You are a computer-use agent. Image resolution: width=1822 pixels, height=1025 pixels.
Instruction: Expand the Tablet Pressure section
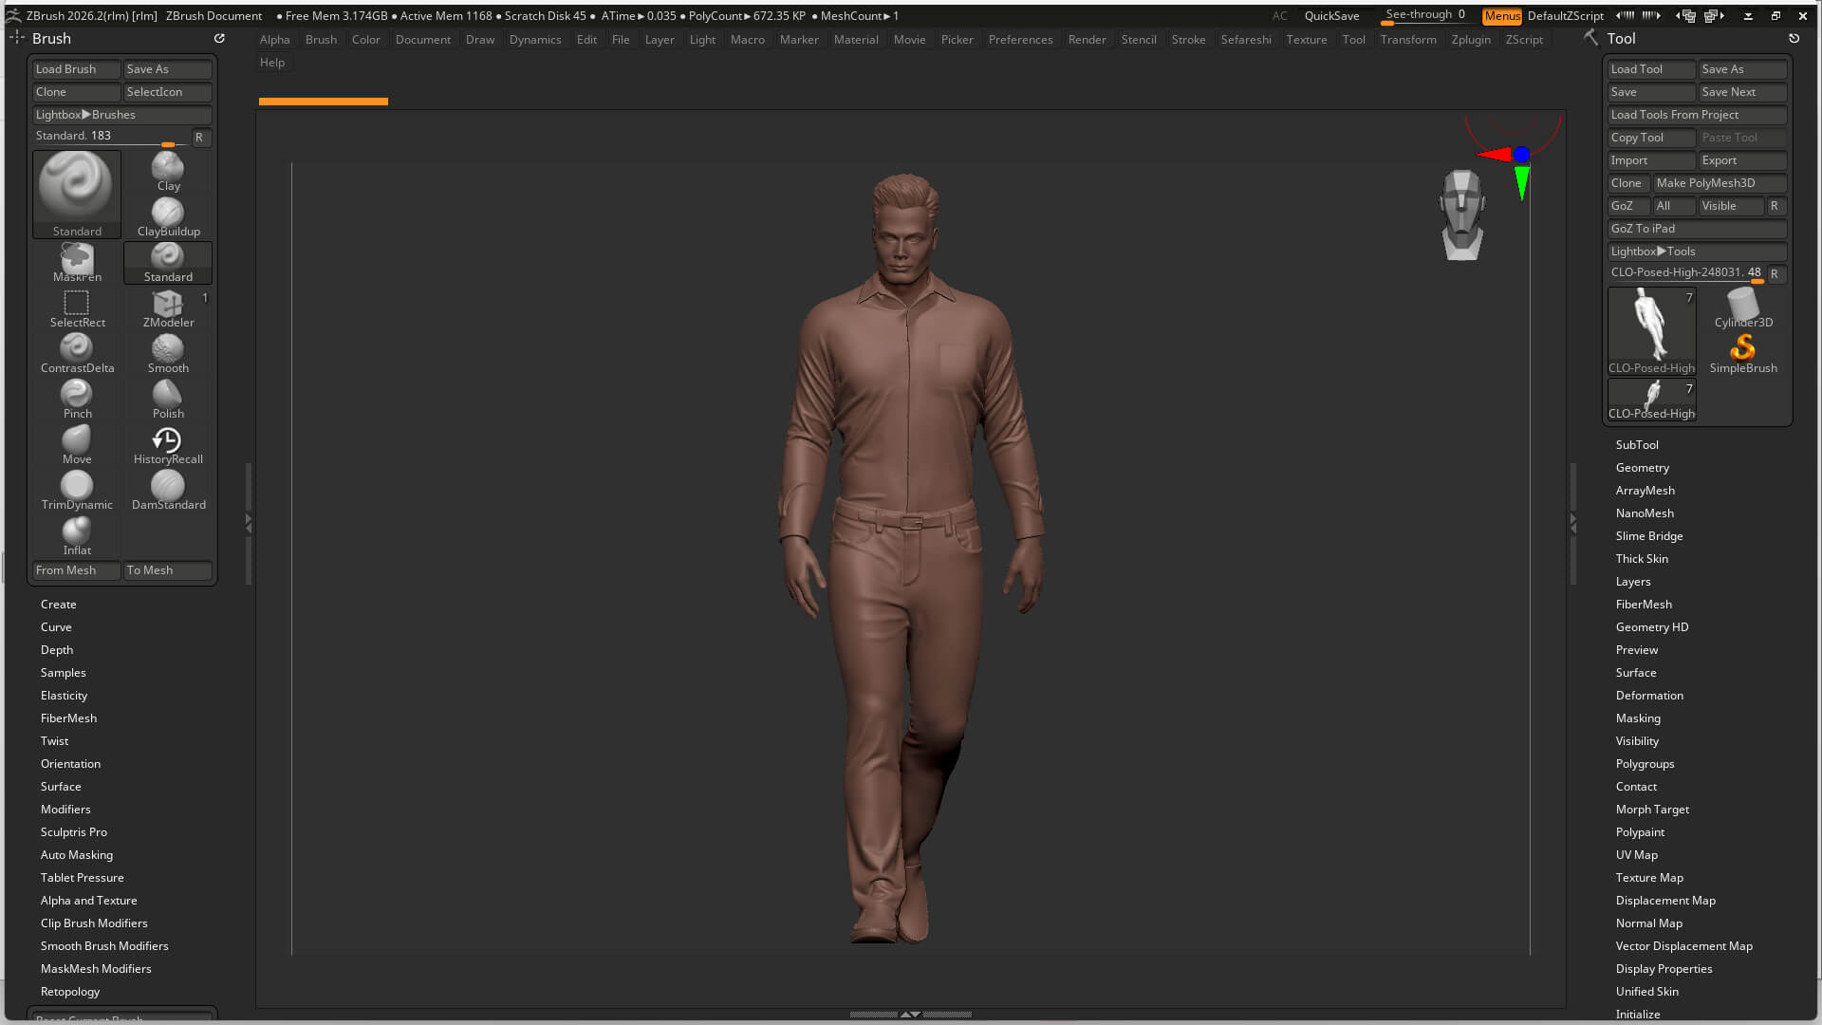82,878
